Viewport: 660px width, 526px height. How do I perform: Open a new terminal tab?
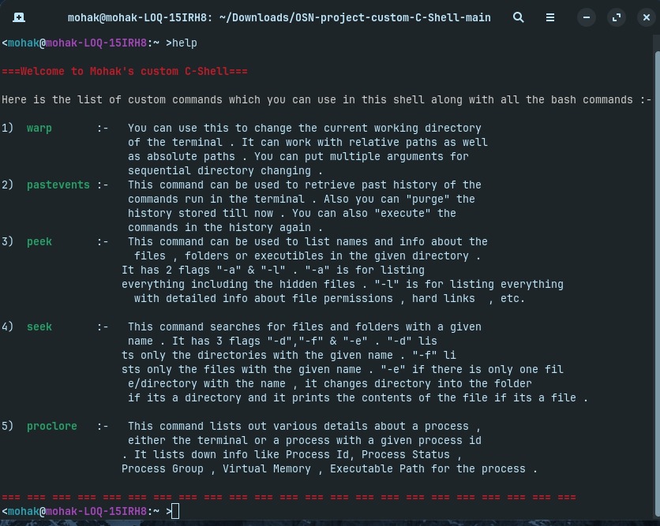19,17
